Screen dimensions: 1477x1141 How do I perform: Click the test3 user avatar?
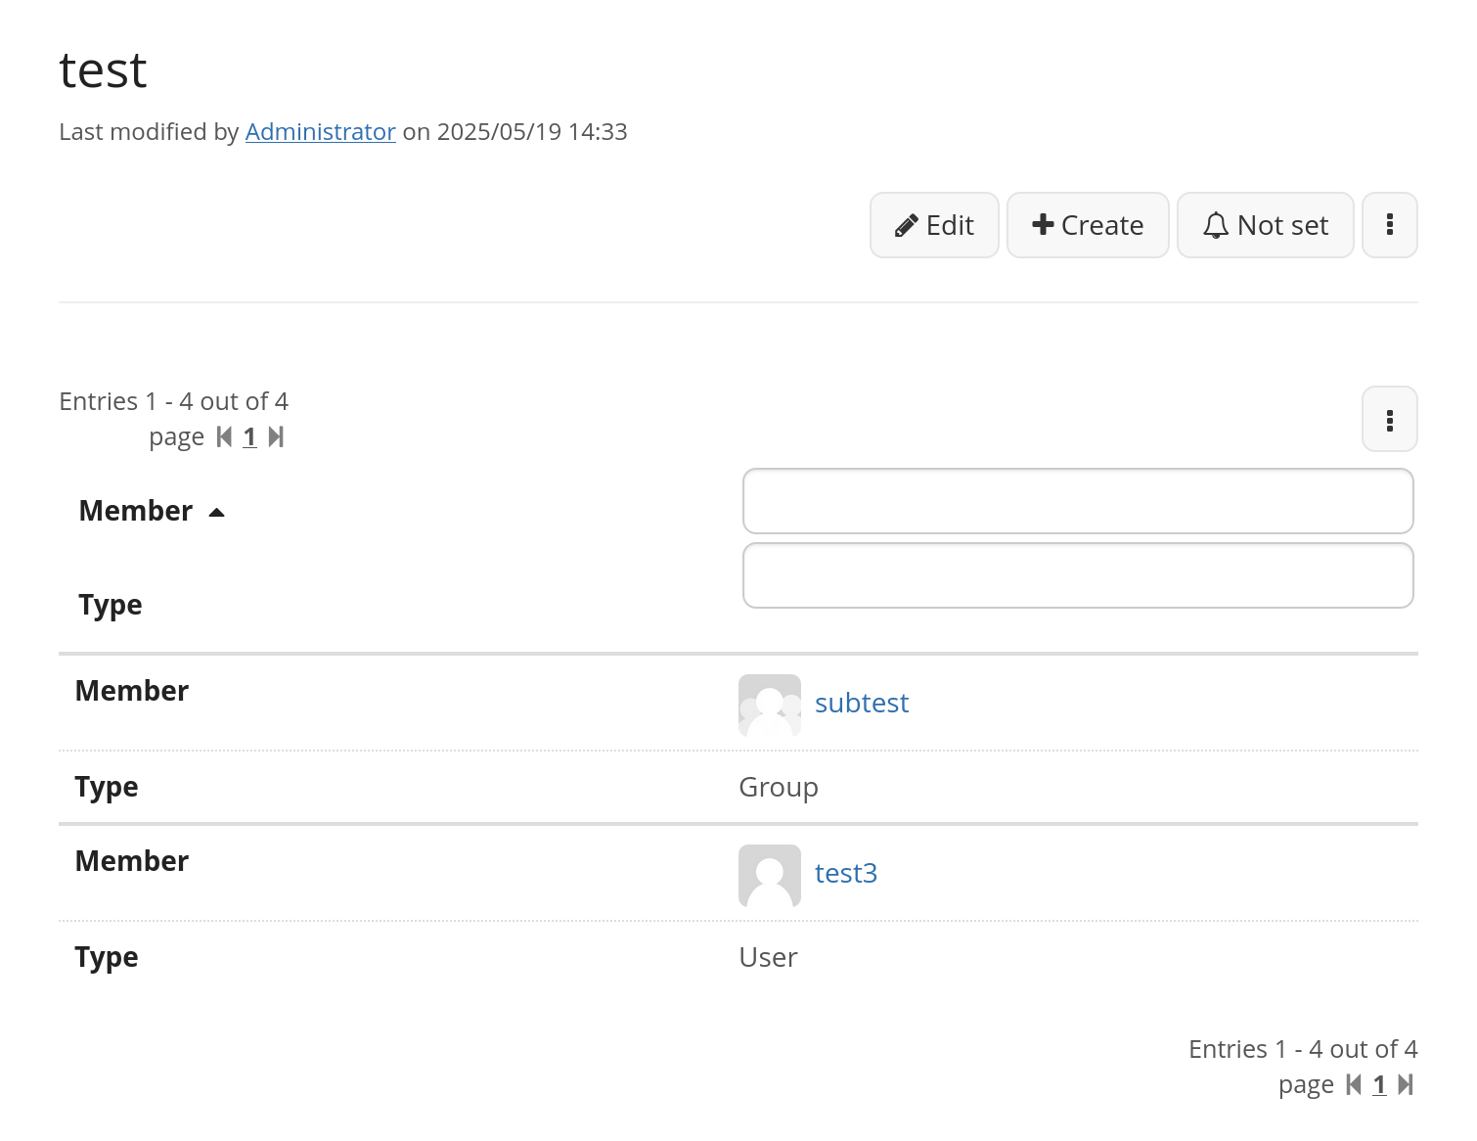(x=770, y=876)
